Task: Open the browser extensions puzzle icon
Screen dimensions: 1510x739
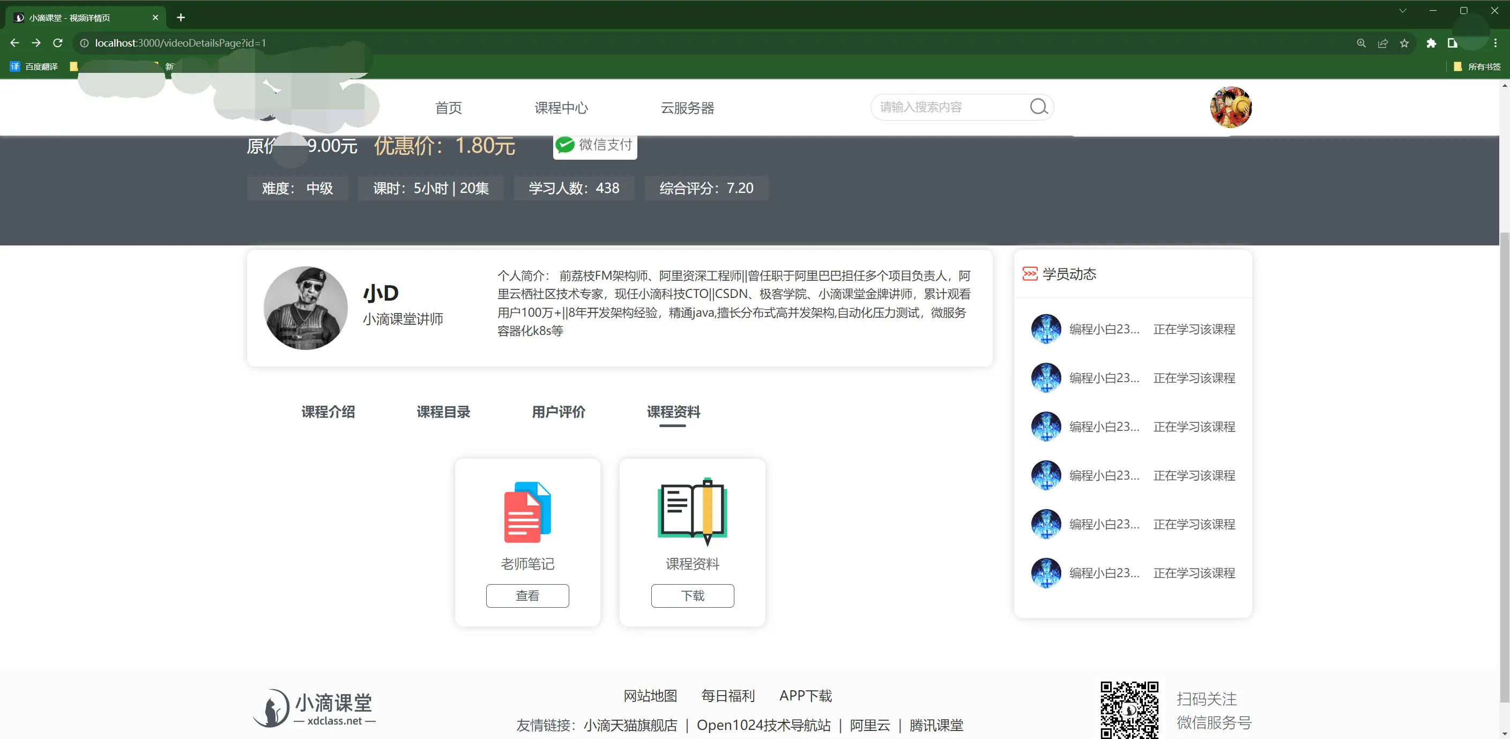Action: point(1431,43)
